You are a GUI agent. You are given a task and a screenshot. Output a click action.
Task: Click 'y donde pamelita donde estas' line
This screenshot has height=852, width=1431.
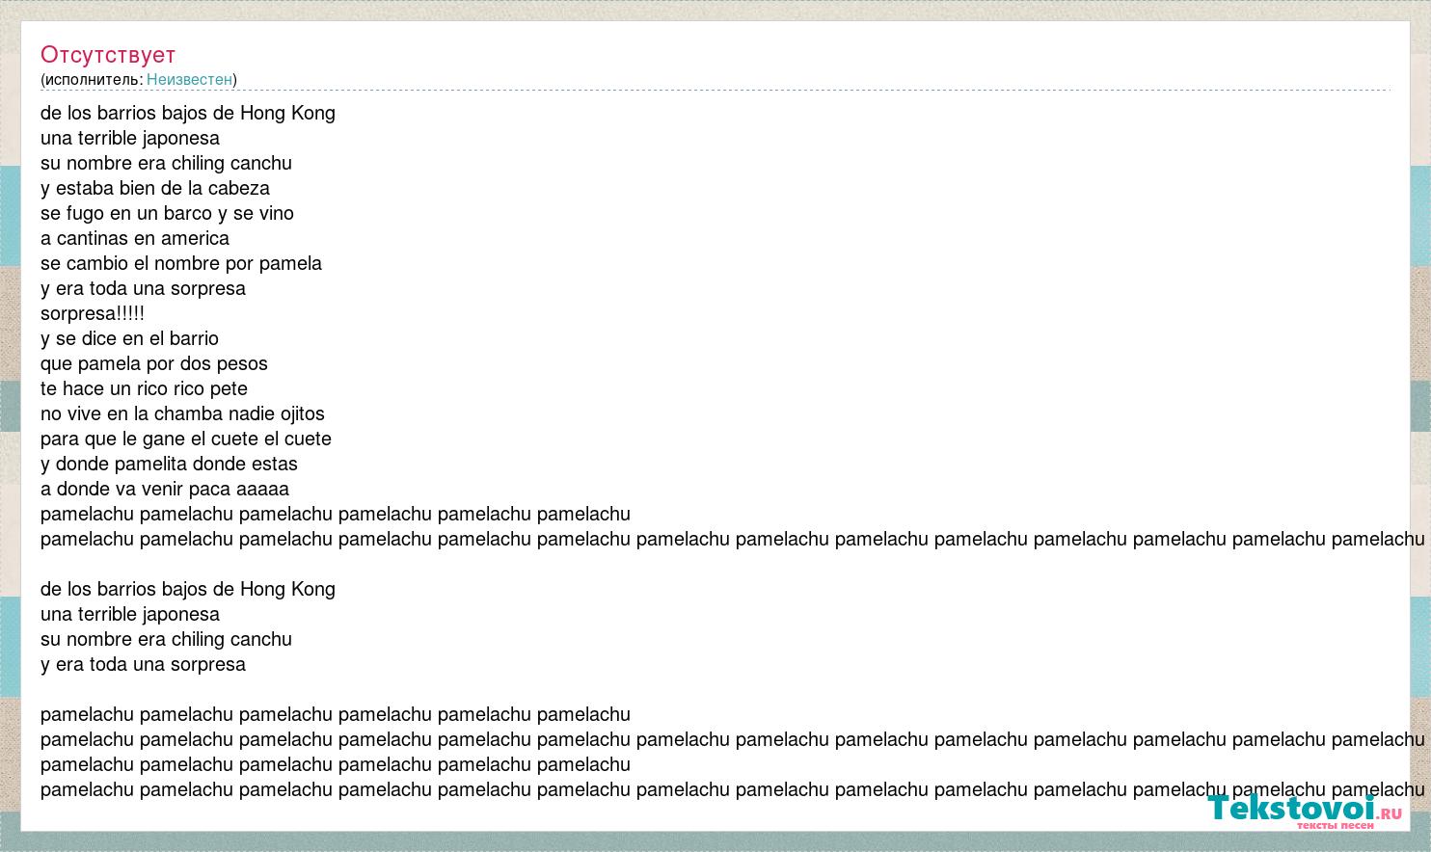coord(169,464)
